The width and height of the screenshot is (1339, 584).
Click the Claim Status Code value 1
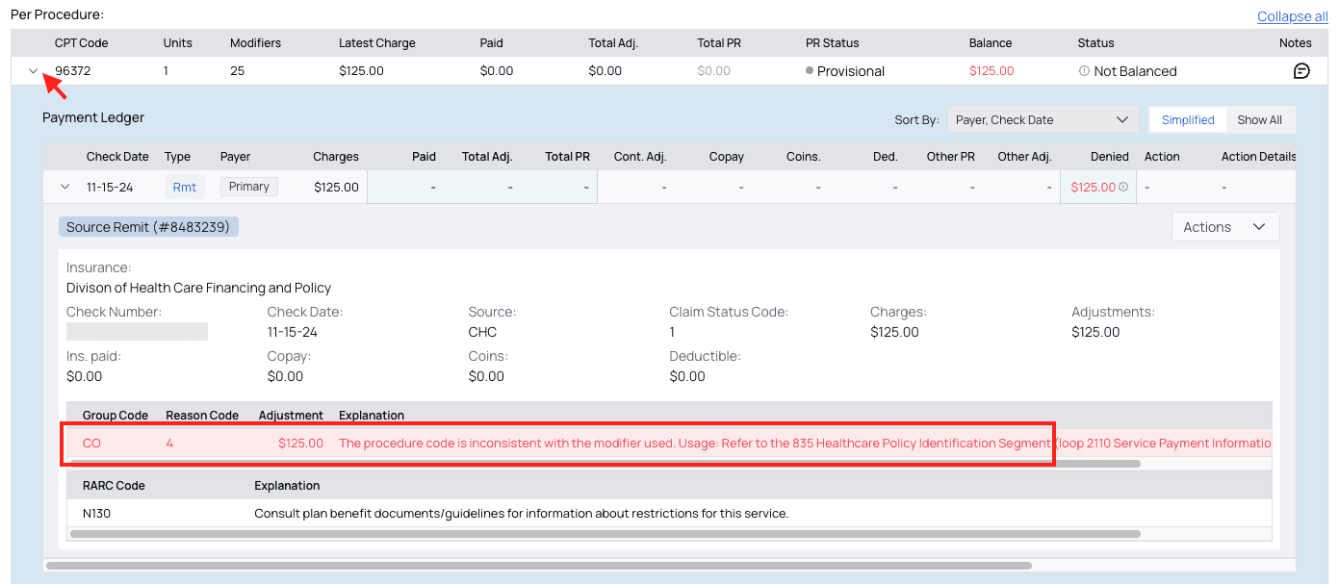pos(672,332)
